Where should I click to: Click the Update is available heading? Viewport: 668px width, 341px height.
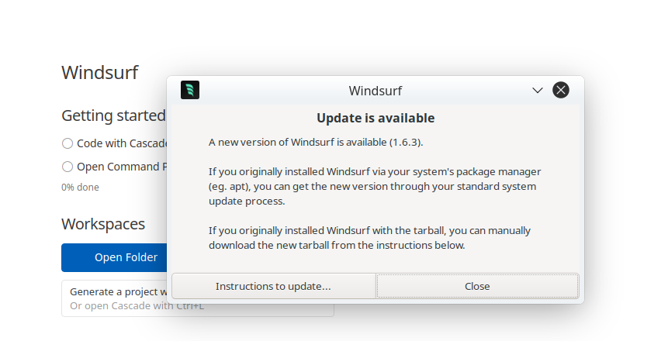click(376, 119)
